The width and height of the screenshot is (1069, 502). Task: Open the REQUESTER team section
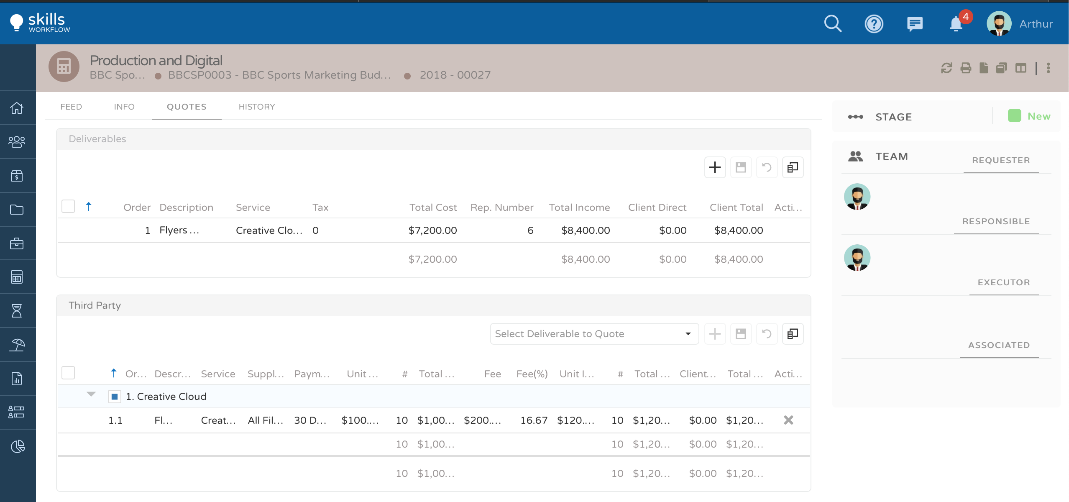[1001, 160]
